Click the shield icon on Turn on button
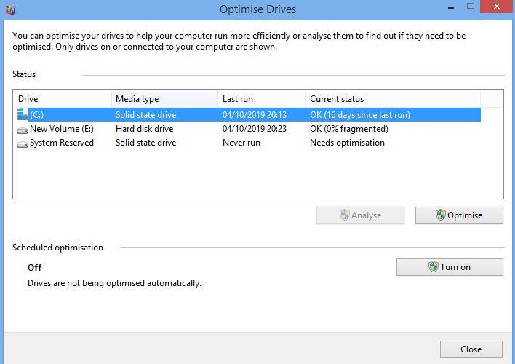Viewport: 515px width, 364px height. point(434,267)
